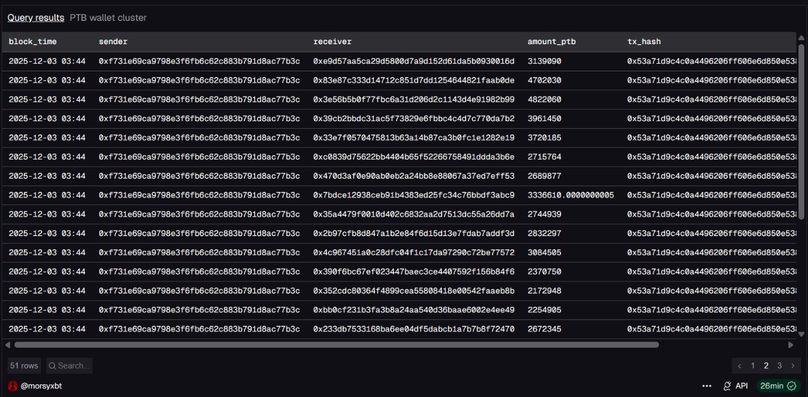808x397 pixels.
Task: Click the horizontal scrollbar right arrow
Action: point(790,345)
